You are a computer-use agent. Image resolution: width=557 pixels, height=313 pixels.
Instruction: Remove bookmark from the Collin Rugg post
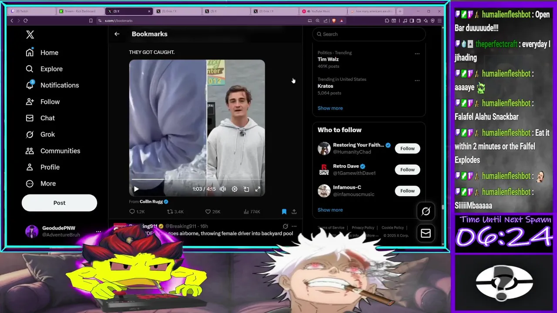click(284, 212)
